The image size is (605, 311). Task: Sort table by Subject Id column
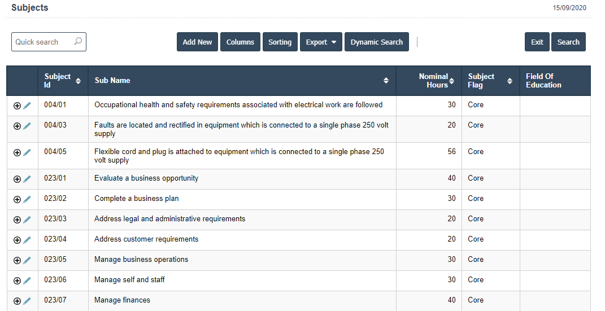[x=78, y=81]
